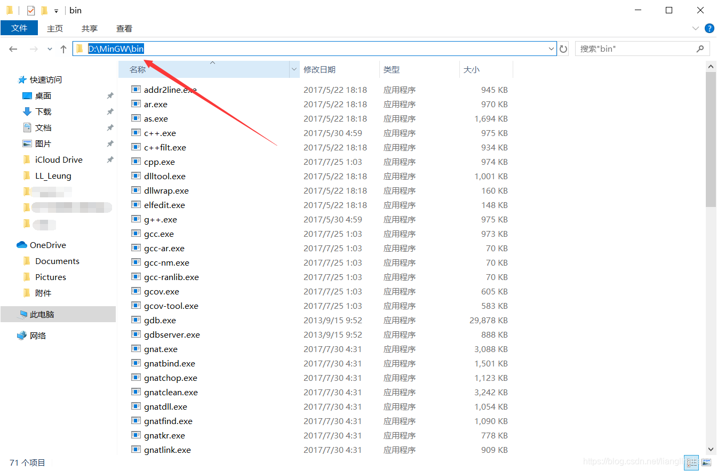The height and width of the screenshot is (471, 717).
Task: Open 桌面 in the sidebar
Action: click(x=43, y=95)
